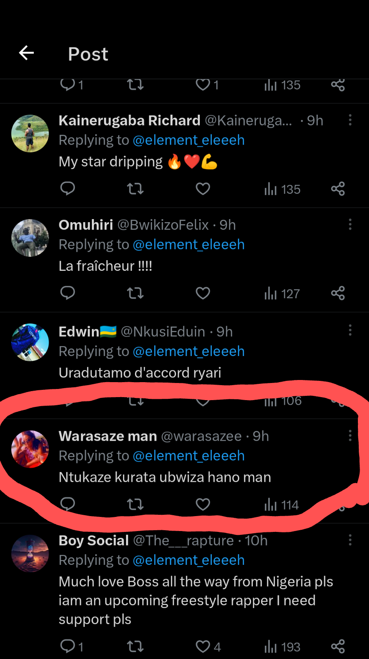Open @element_eleeeh link in Boy Social's reply
This screenshot has height=659, width=369.
pos(188,560)
